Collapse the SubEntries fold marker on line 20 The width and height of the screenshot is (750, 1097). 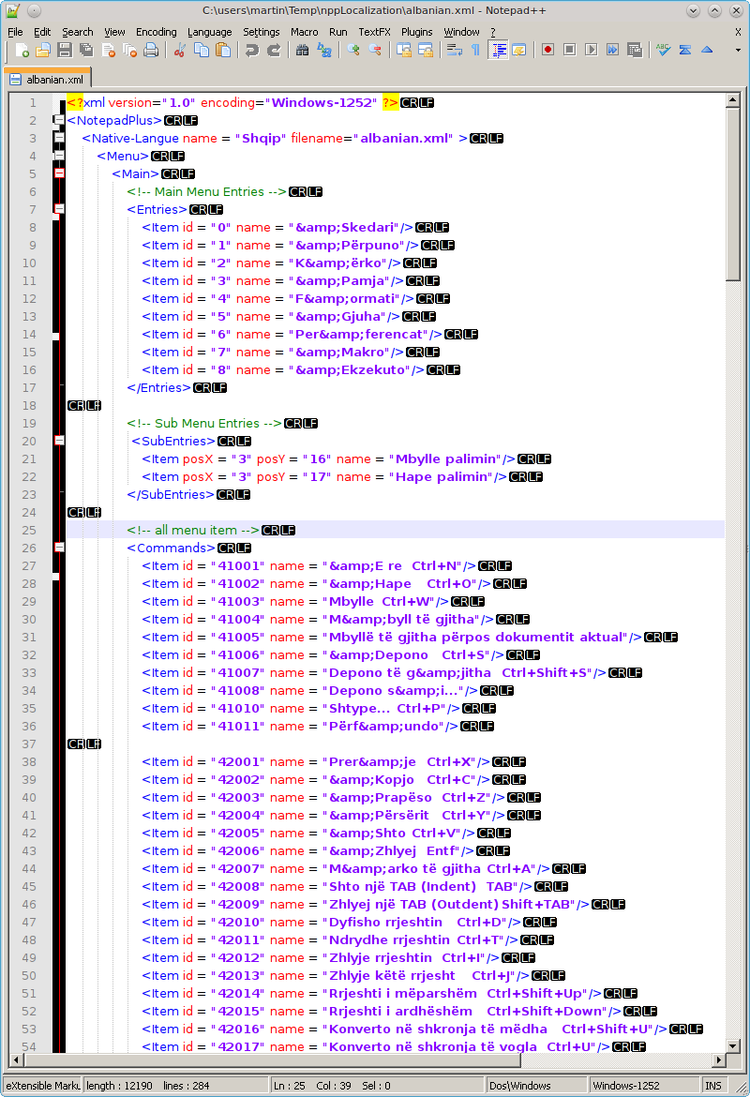[59, 441]
